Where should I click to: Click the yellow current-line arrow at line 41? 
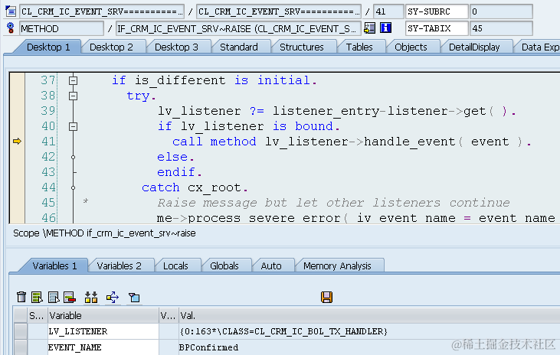17,142
